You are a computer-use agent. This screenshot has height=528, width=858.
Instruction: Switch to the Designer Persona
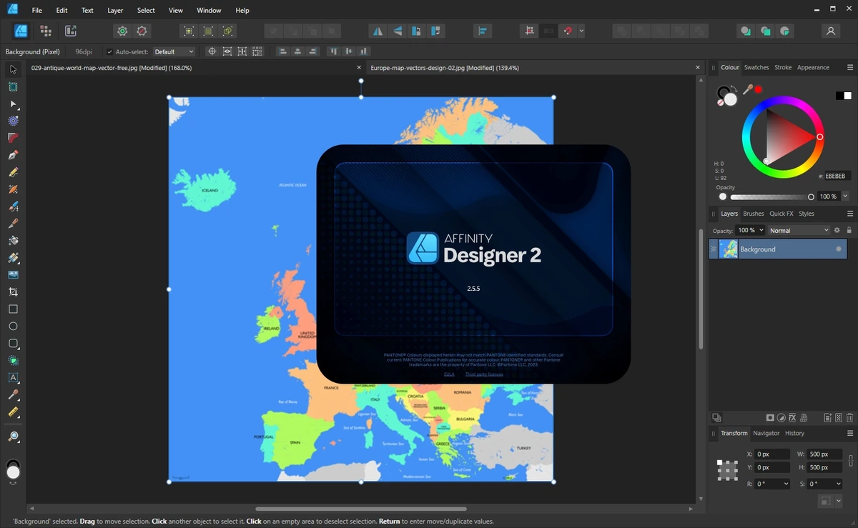click(21, 31)
